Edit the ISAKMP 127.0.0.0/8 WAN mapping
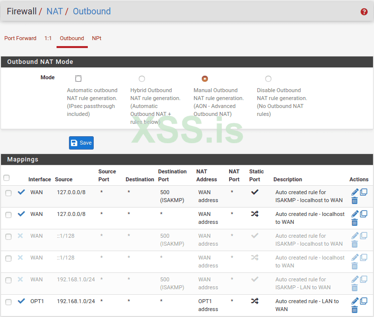This screenshot has width=374, height=317. (x=355, y=192)
